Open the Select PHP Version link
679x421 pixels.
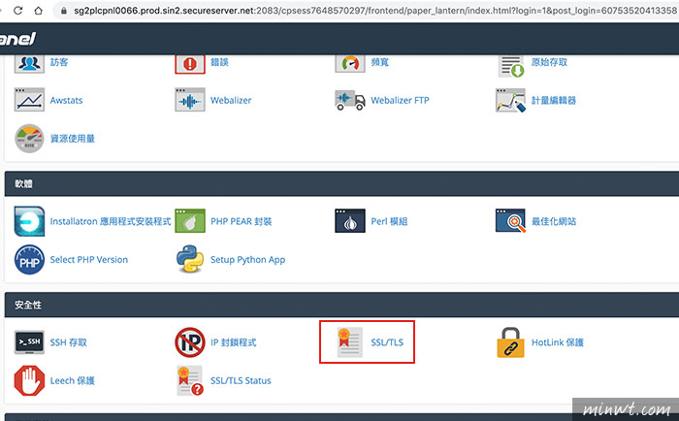coord(89,260)
